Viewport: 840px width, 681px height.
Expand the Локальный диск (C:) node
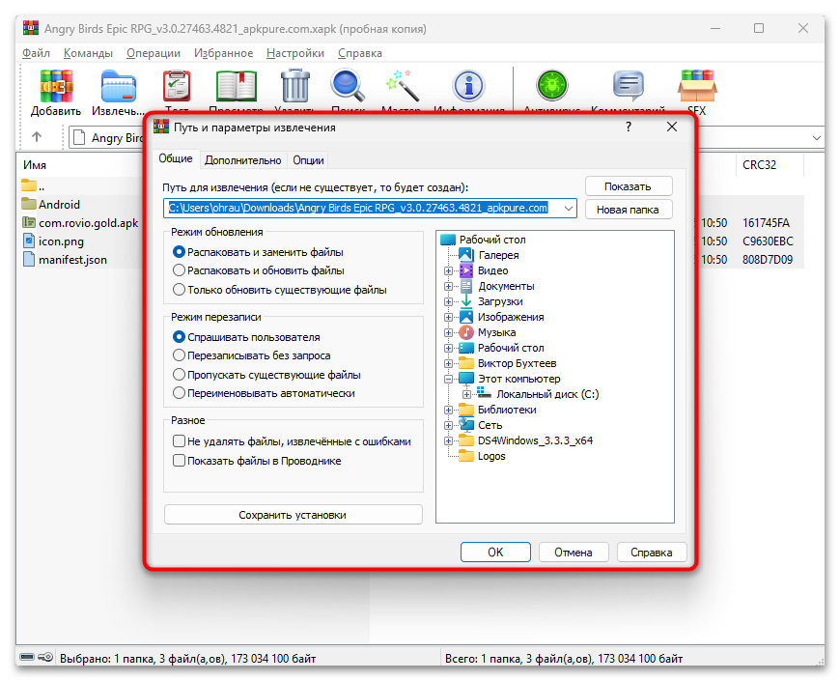click(466, 394)
